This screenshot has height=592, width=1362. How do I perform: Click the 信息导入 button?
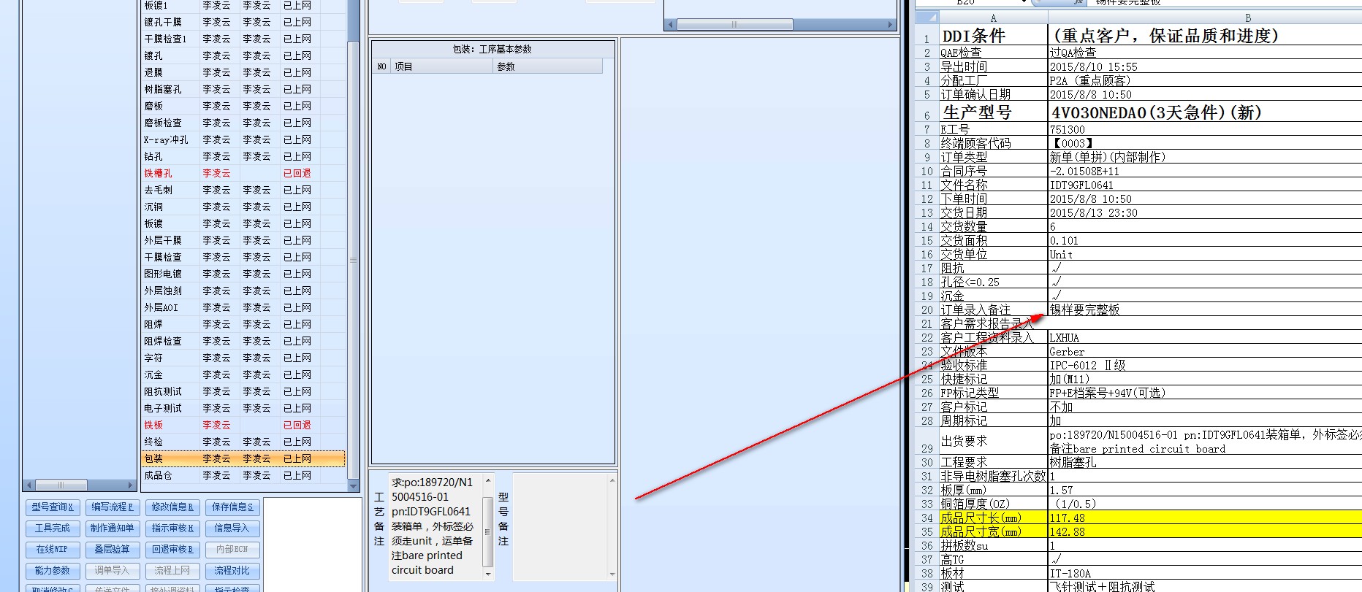tap(232, 528)
